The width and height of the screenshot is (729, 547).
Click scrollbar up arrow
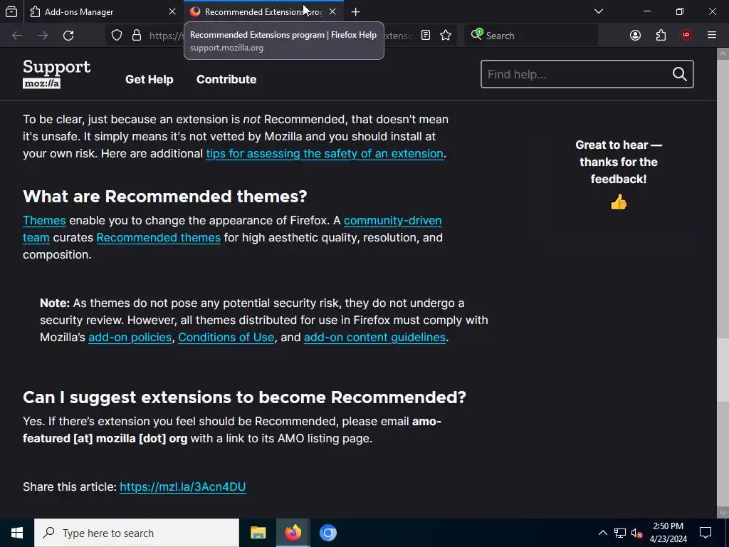click(723, 53)
